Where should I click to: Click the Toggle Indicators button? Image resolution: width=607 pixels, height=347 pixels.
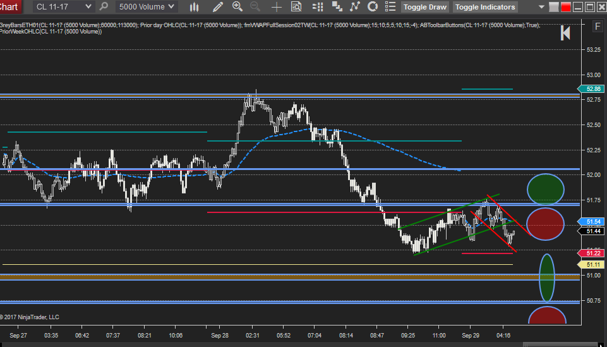485,7
